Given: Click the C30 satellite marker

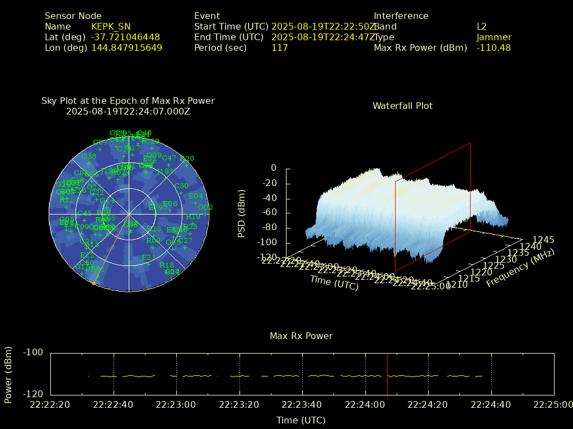Looking at the screenshot, I should (181, 193).
